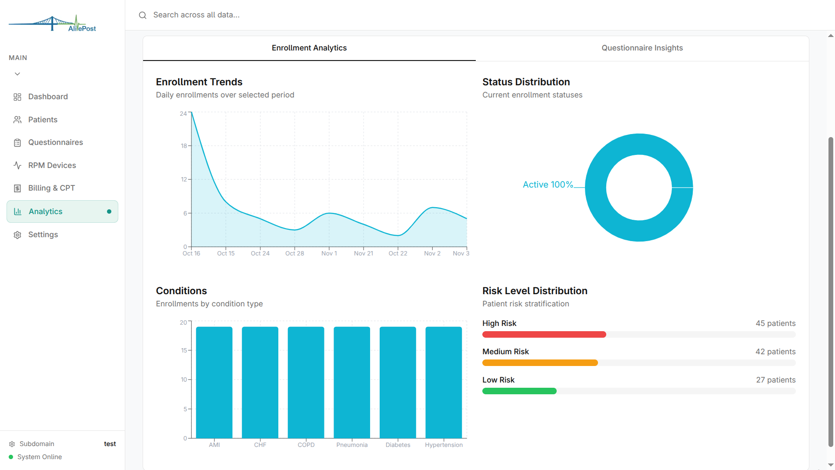Click the Active 100% donut segment label
Screen dimensions: 835x470
coord(548,185)
